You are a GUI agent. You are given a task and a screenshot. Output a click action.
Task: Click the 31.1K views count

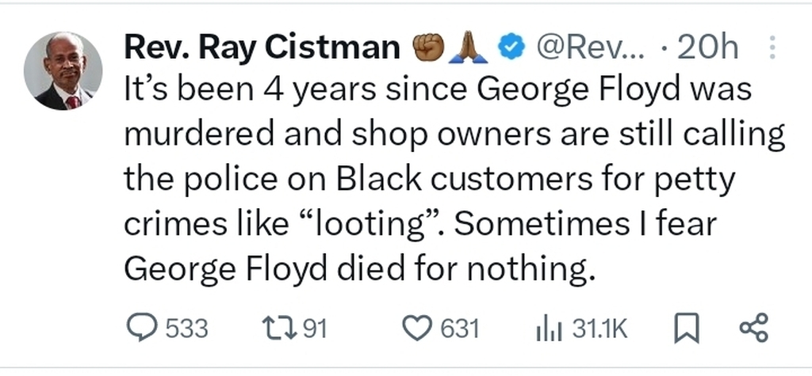(599, 329)
